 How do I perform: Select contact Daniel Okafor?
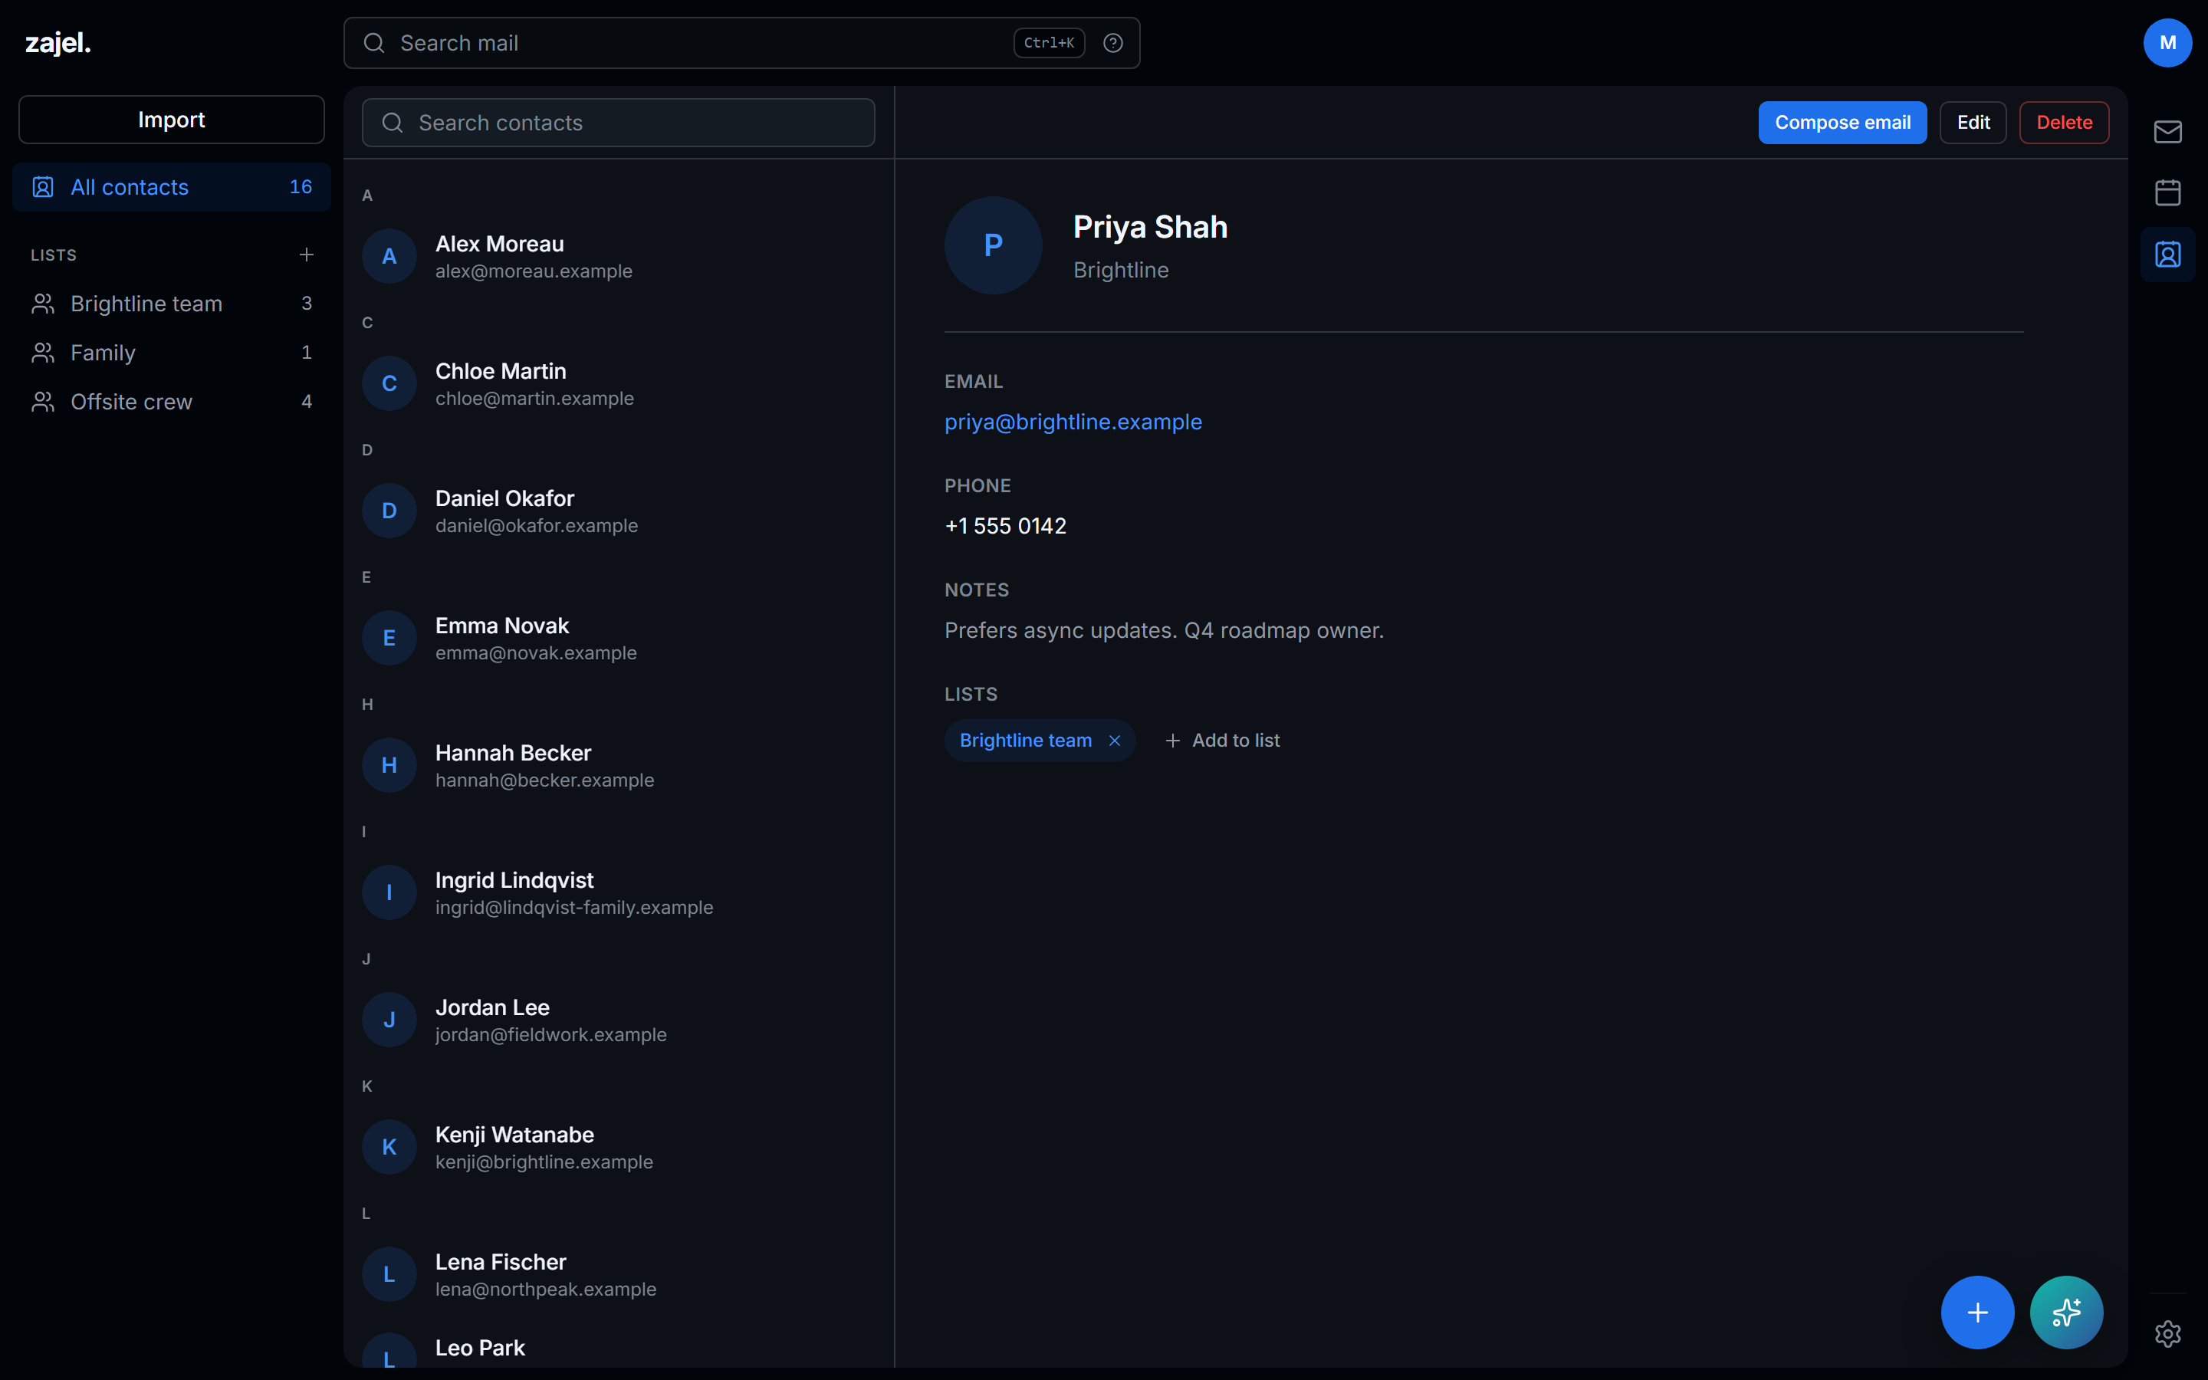click(x=618, y=511)
